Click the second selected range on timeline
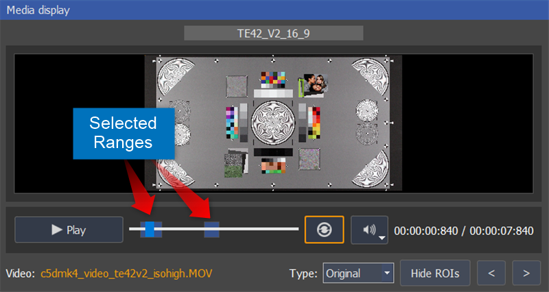The image size is (549, 292). coord(211,230)
